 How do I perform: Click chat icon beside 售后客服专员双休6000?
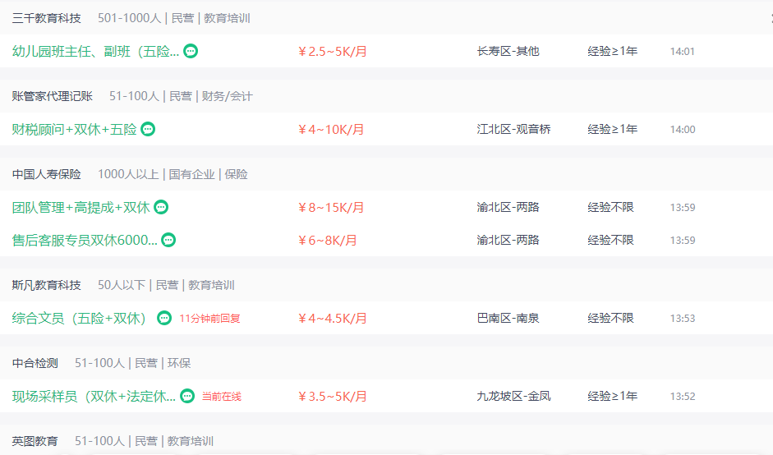click(x=168, y=240)
